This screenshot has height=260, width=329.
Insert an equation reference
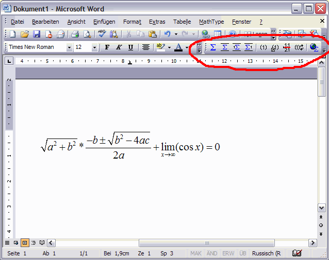(x=275, y=48)
